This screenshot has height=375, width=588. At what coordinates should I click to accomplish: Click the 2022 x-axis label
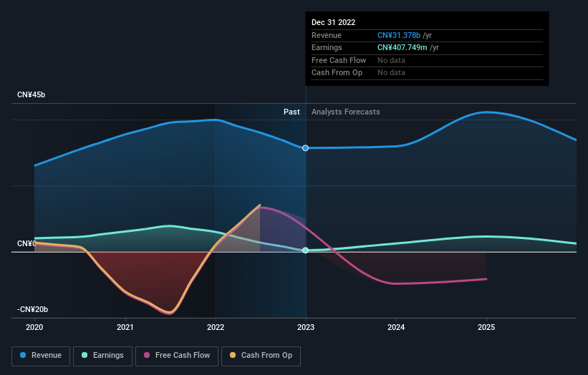point(216,328)
